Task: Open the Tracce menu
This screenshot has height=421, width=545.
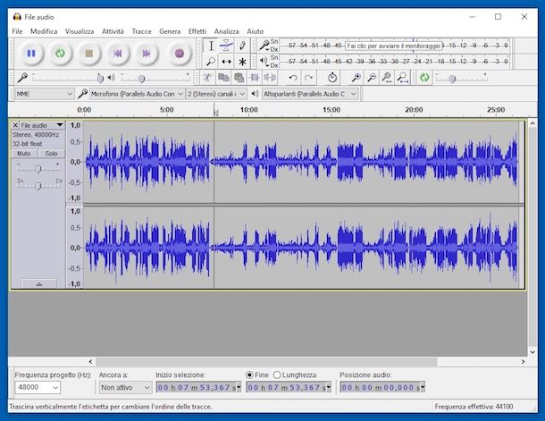Action: click(141, 31)
